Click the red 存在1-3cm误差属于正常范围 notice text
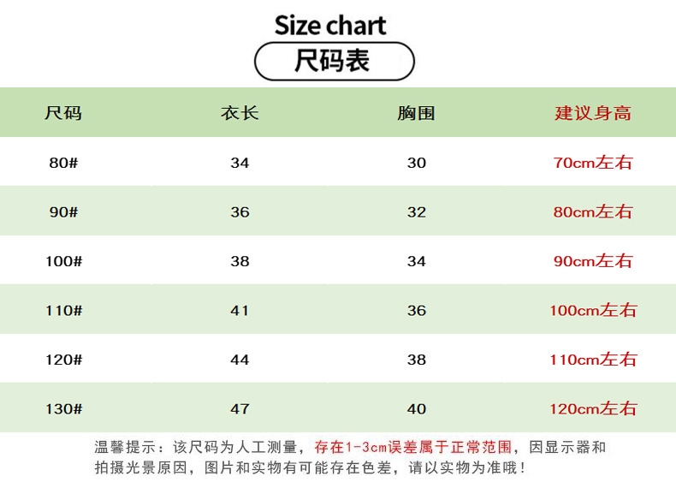676x494 pixels. (x=413, y=447)
